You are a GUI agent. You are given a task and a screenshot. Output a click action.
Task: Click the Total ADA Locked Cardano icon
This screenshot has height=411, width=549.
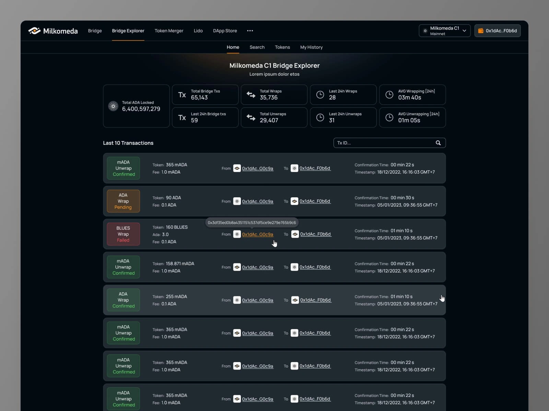pos(113,106)
